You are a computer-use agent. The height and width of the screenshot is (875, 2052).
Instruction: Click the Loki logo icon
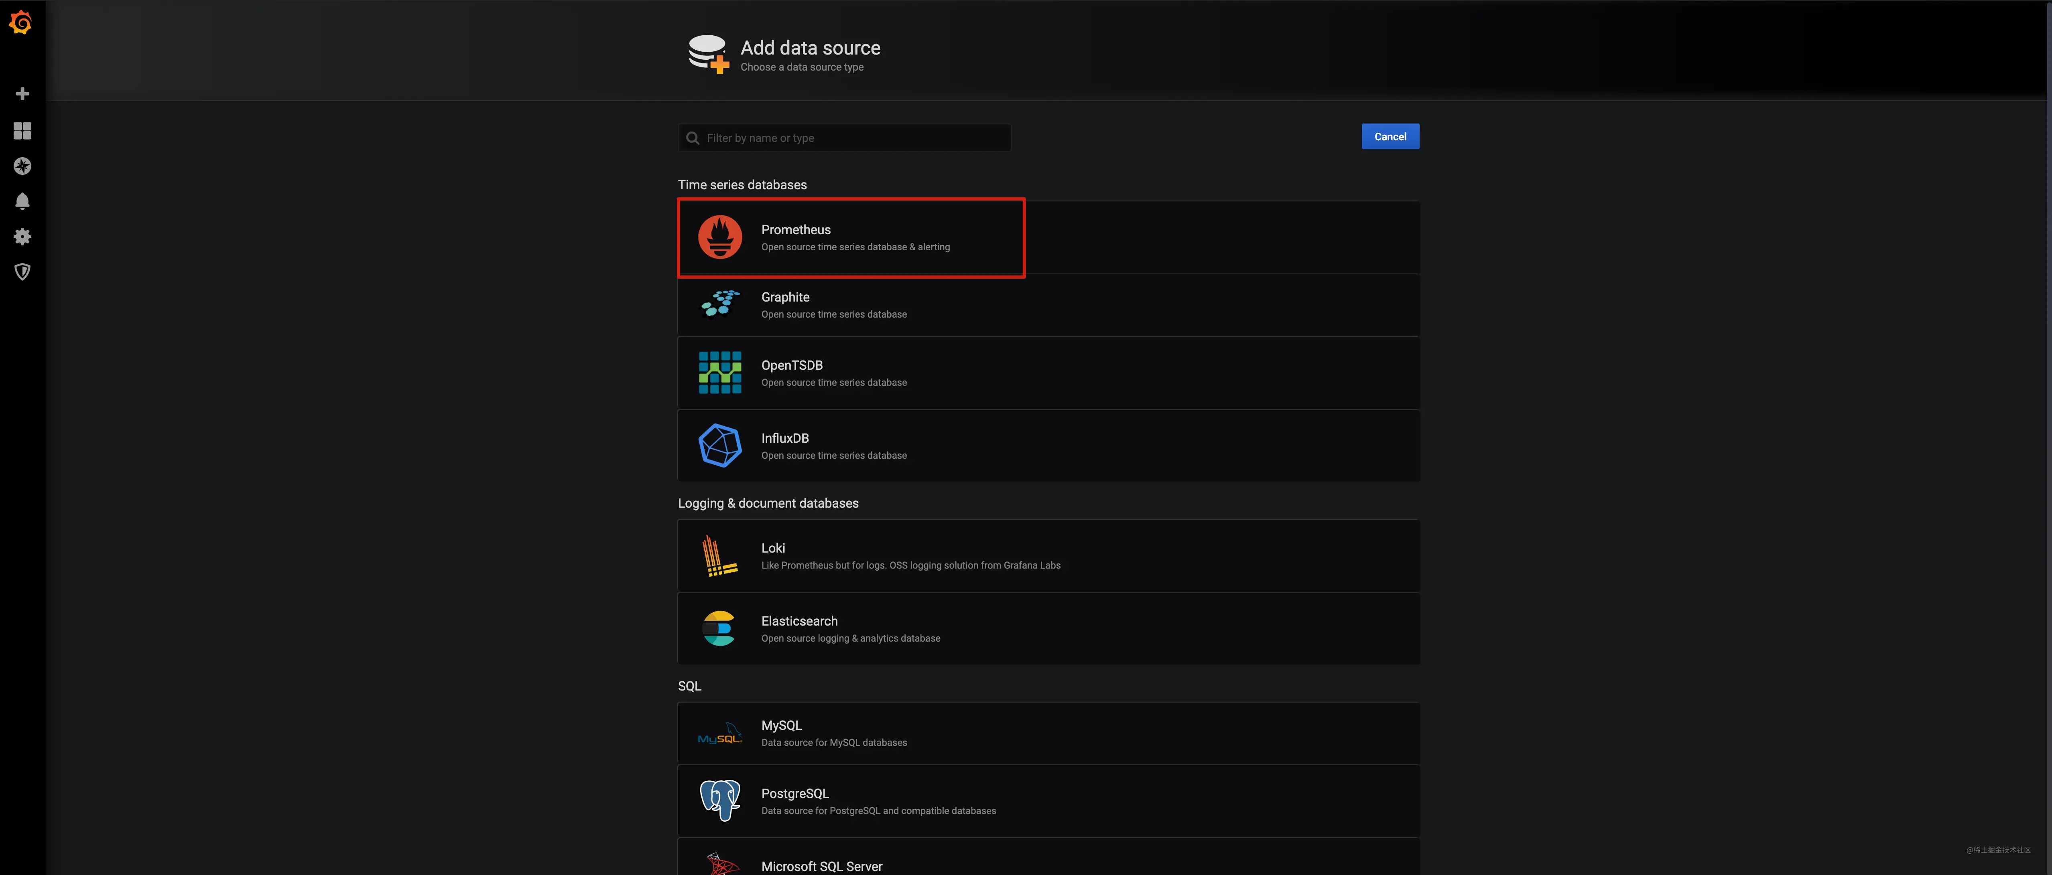(x=719, y=556)
